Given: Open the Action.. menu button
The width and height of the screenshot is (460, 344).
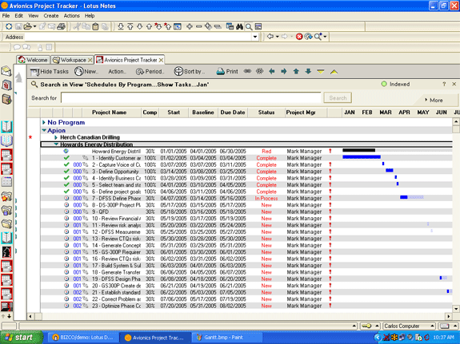Looking at the screenshot, I should click(117, 72).
